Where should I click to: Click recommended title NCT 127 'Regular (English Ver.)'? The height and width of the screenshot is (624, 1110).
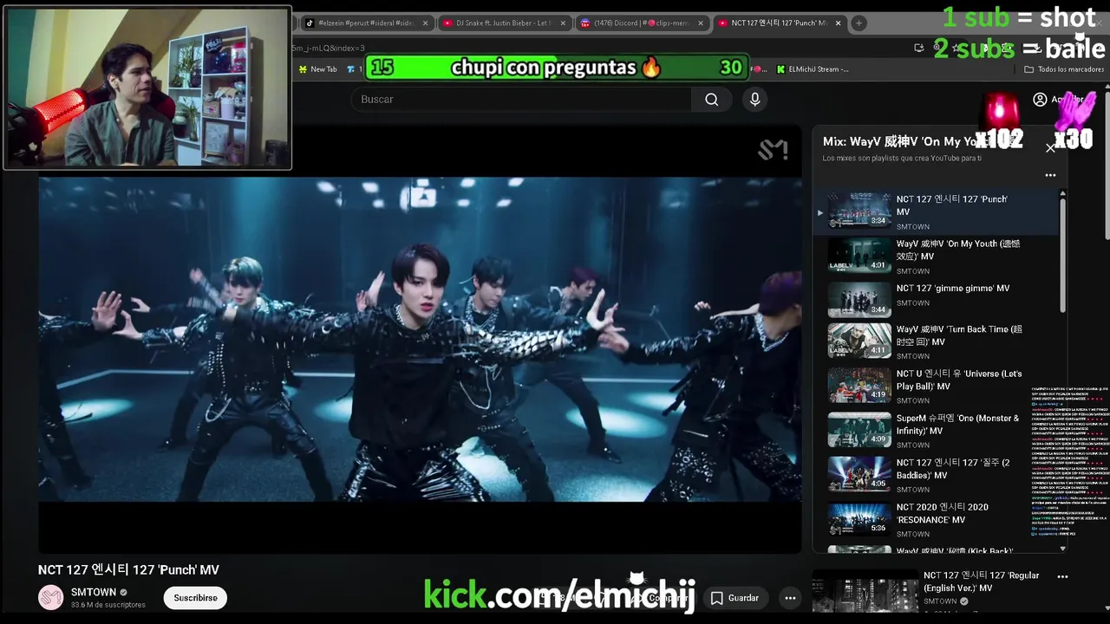981,582
